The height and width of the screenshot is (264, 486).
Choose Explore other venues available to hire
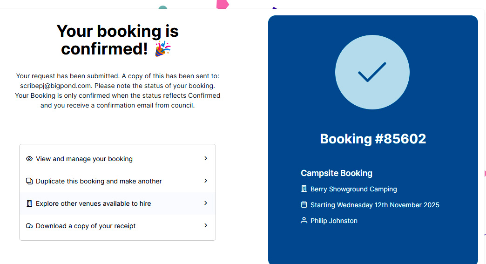117,203
